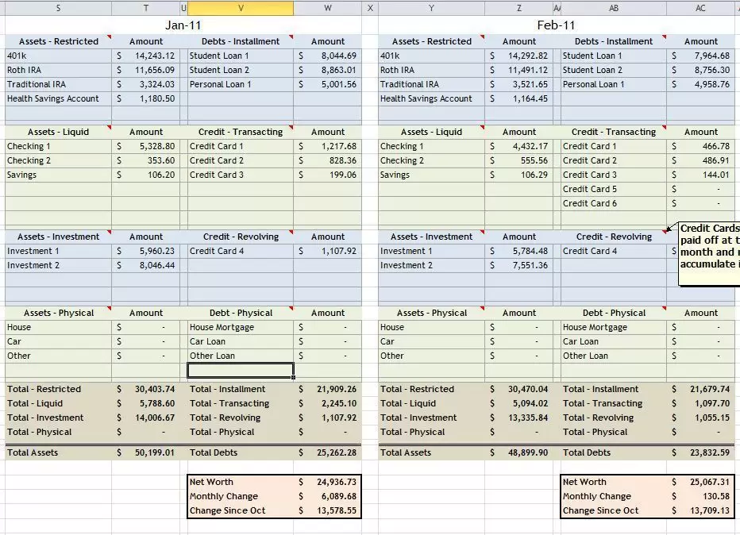
Task: Select Feb-11 Net Worth value 25,067.31
Action: 700,482
